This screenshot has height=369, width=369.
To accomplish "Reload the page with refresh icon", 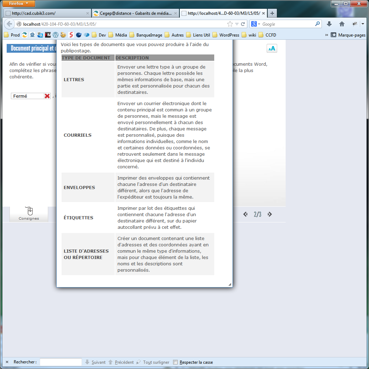I will point(243,24).
